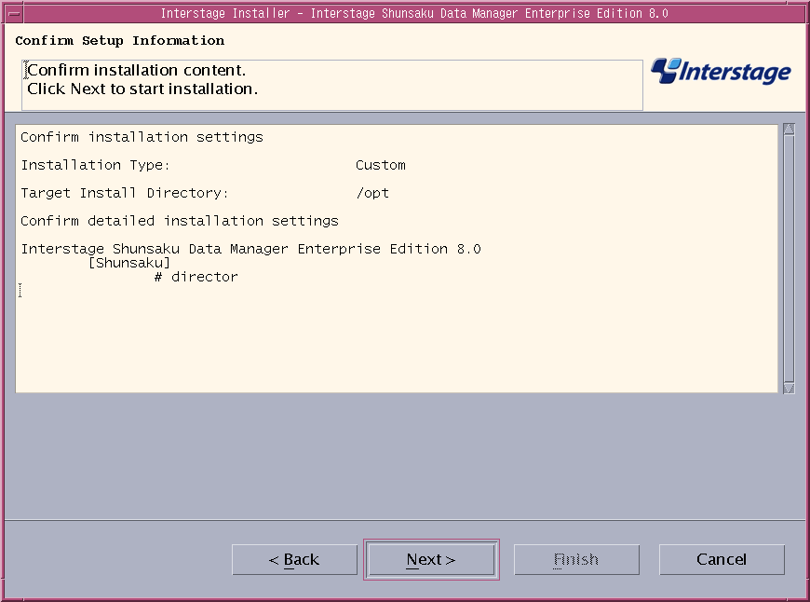Click inside the 'Confirm installation content' text box

click(332, 85)
